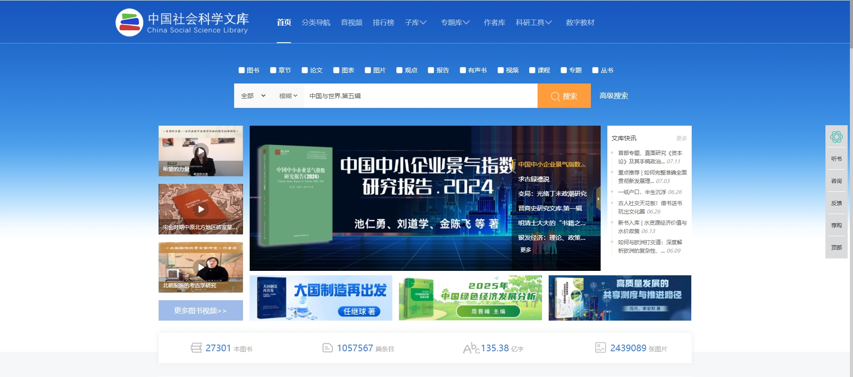Viewport: 853px width, 377px height.
Task: Click the carousel next arrow on banner
Action: 598,198
